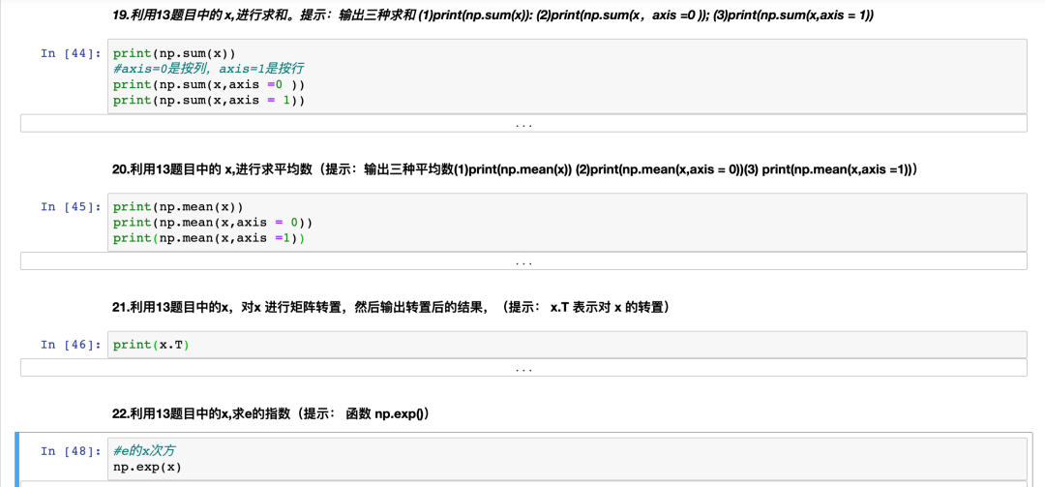Select the In [48] prompt label

coord(72,451)
